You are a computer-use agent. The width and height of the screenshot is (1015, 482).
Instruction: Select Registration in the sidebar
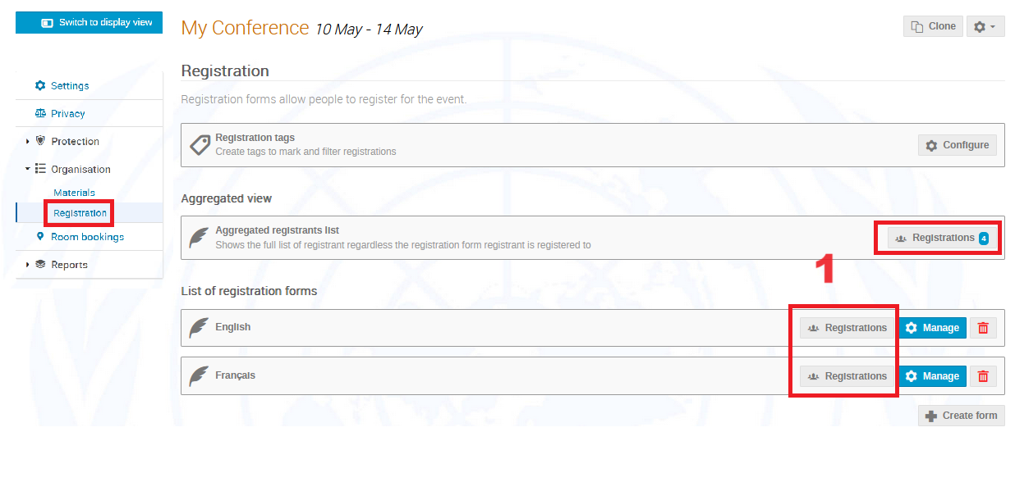point(80,213)
